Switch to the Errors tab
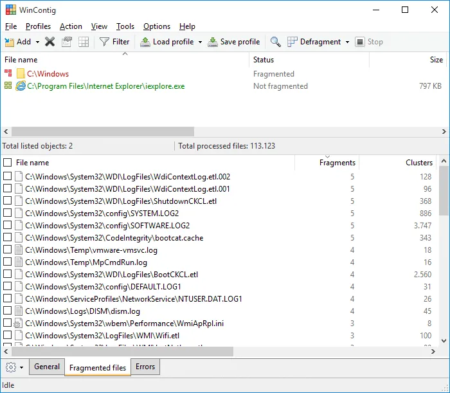 (x=145, y=367)
